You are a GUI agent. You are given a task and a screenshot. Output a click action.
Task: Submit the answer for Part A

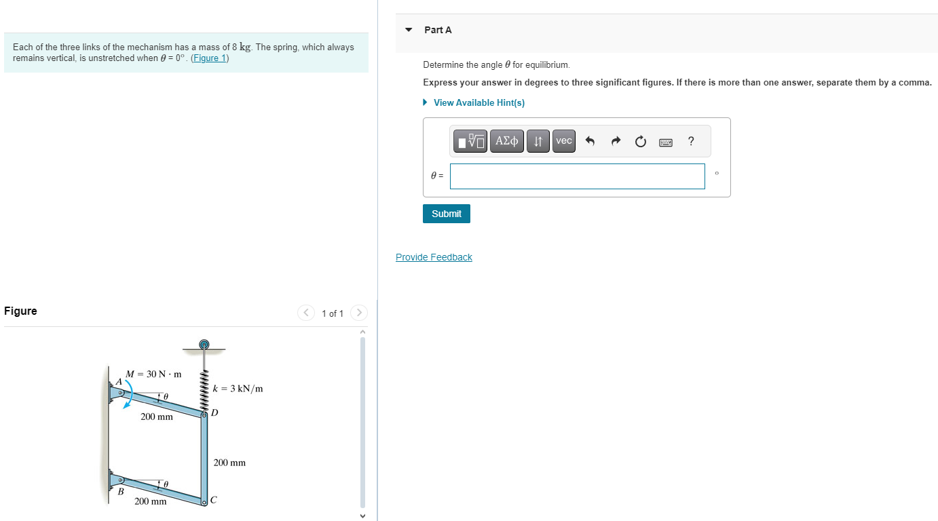click(447, 214)
